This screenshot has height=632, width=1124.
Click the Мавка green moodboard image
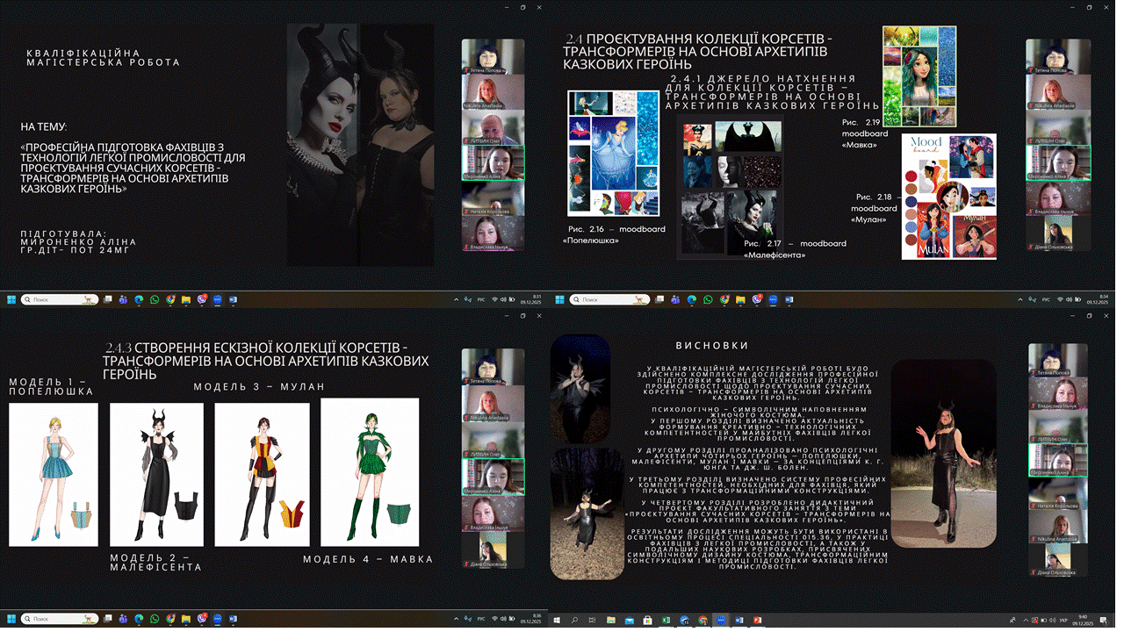(919, 76)
